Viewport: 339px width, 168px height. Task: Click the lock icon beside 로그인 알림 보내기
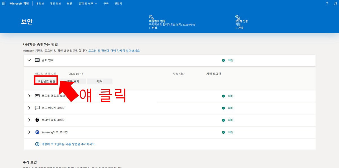(x=37, y=120)
